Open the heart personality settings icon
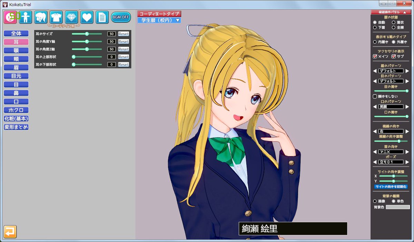The image size is (414, 242). [87, 17]
